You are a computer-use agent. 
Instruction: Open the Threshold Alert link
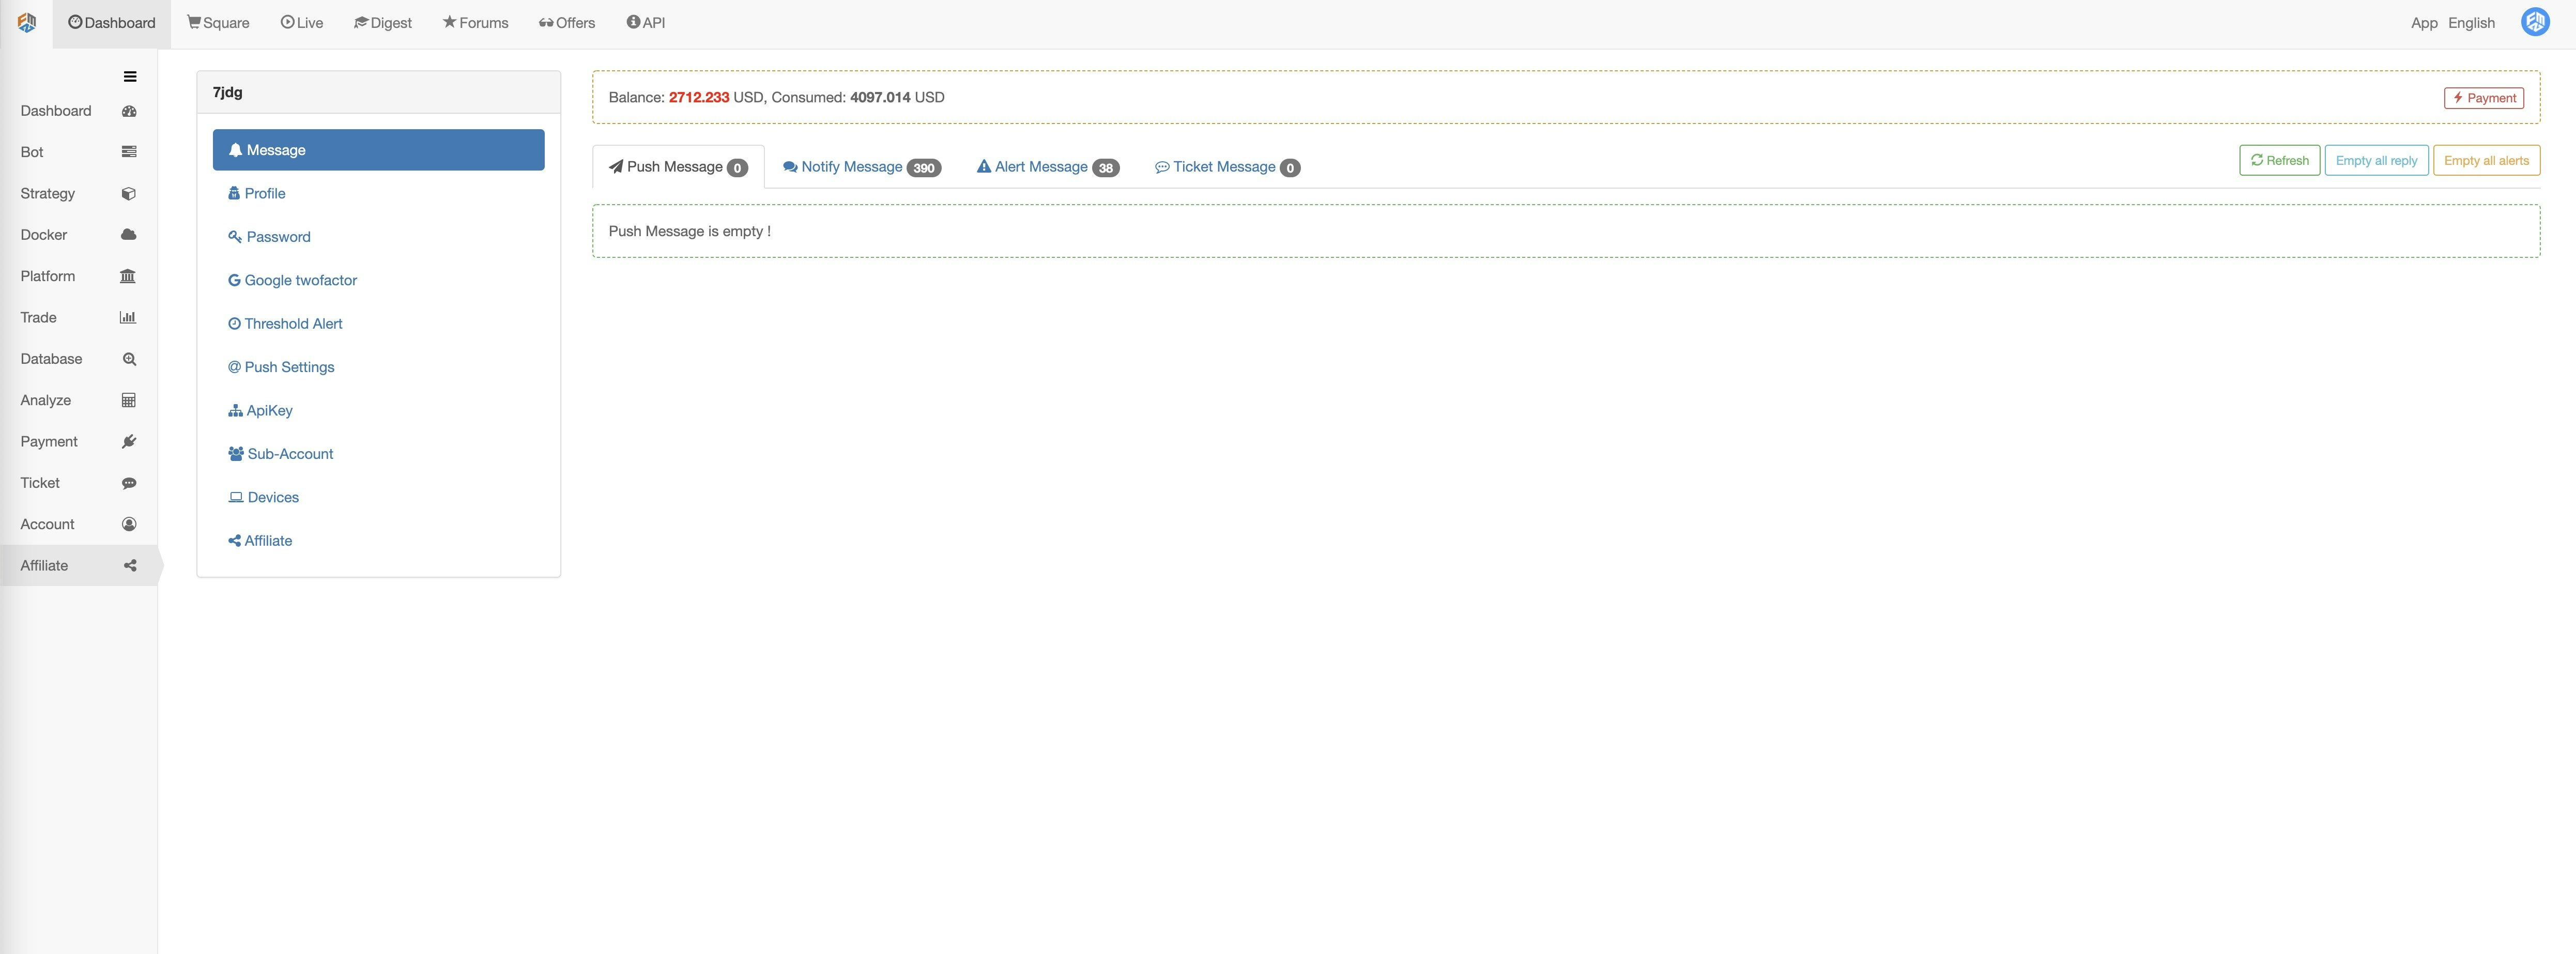coord(378,324)
